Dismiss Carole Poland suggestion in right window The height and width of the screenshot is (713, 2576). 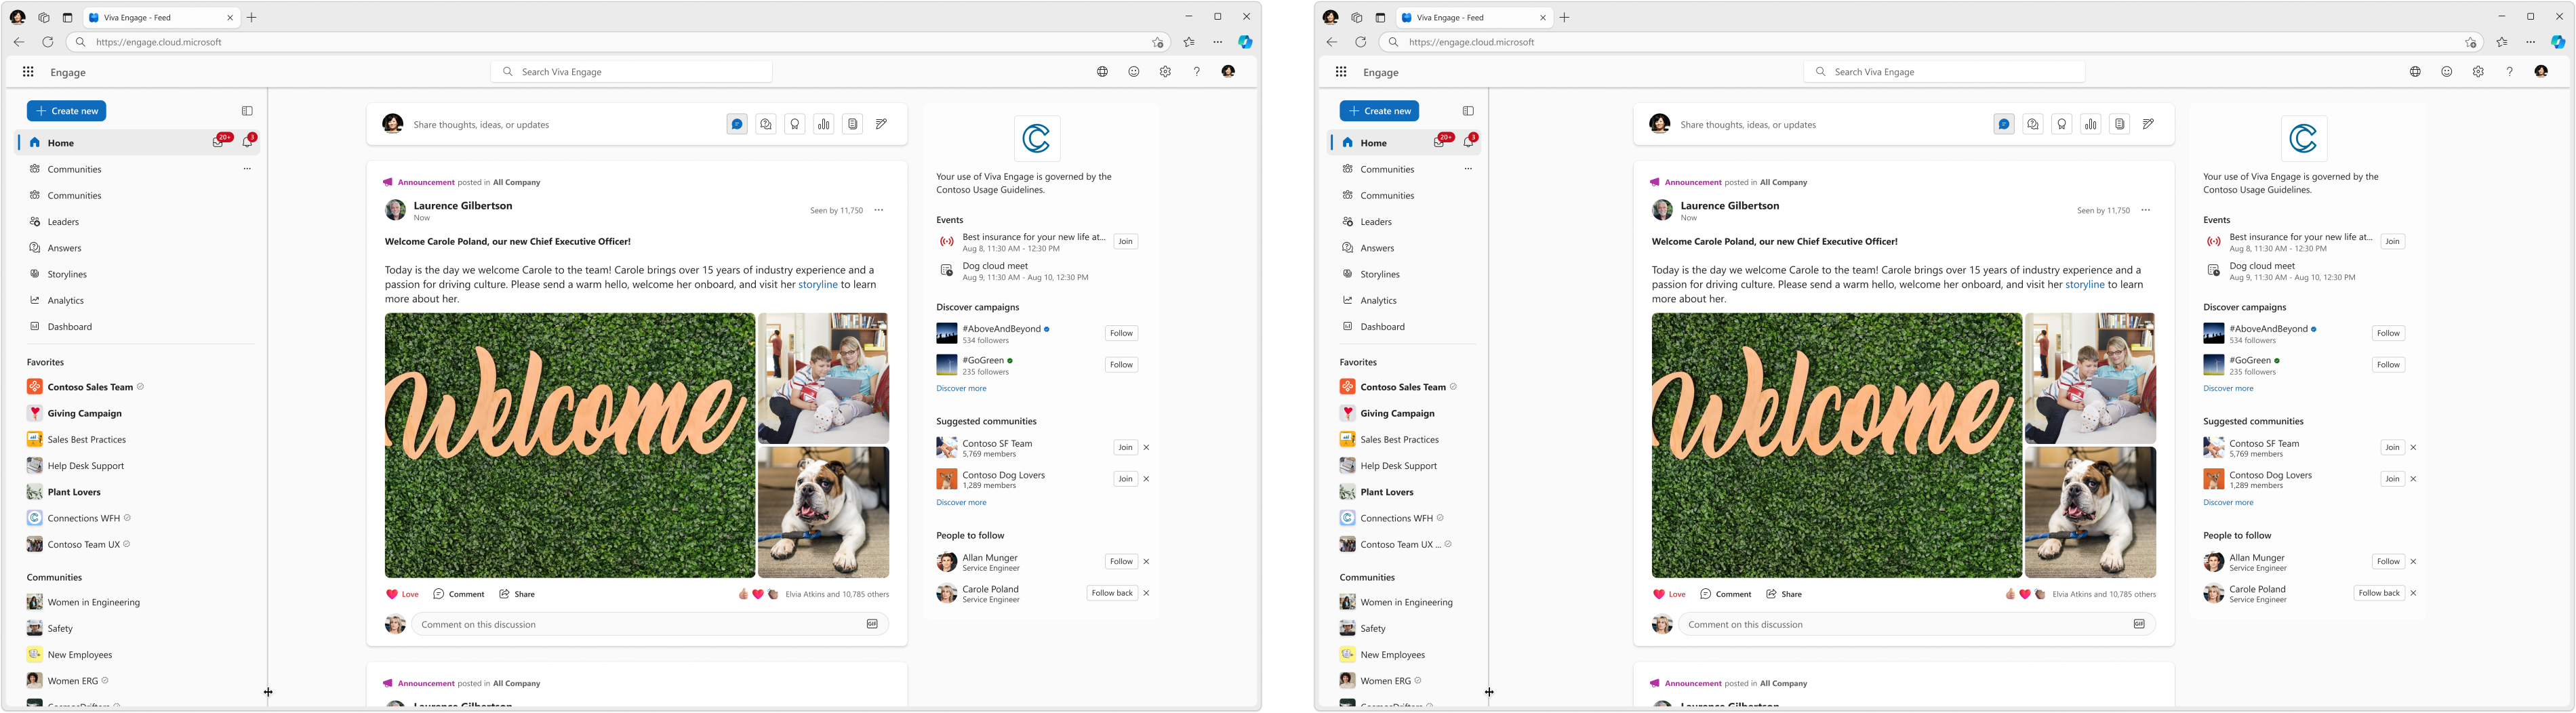click(2414, 593)
